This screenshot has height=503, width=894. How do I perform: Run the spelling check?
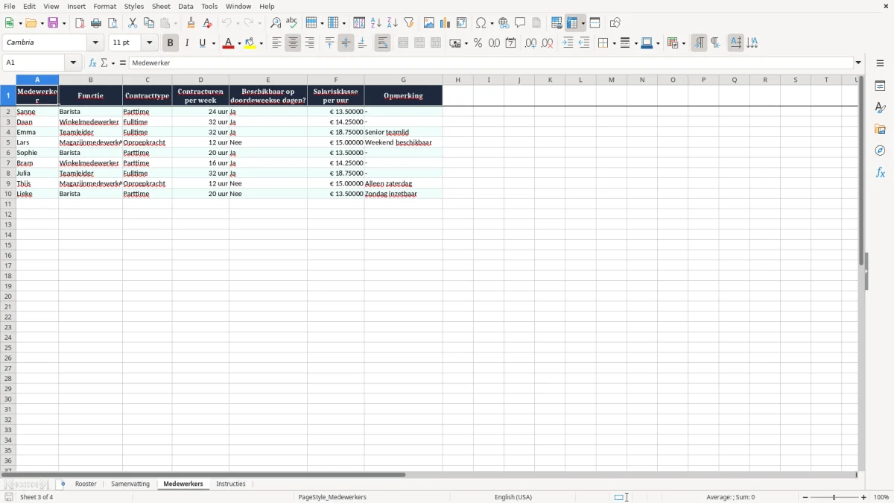pos(292,23)
